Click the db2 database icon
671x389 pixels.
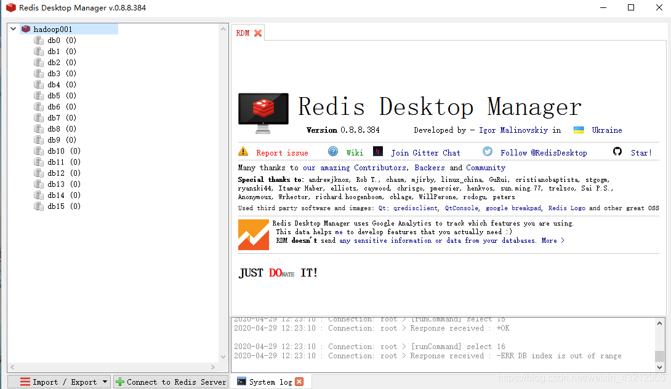(x=39, y=62)
